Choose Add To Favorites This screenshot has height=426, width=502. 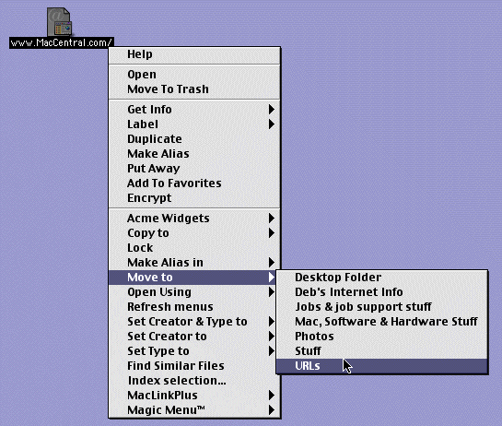194,183
